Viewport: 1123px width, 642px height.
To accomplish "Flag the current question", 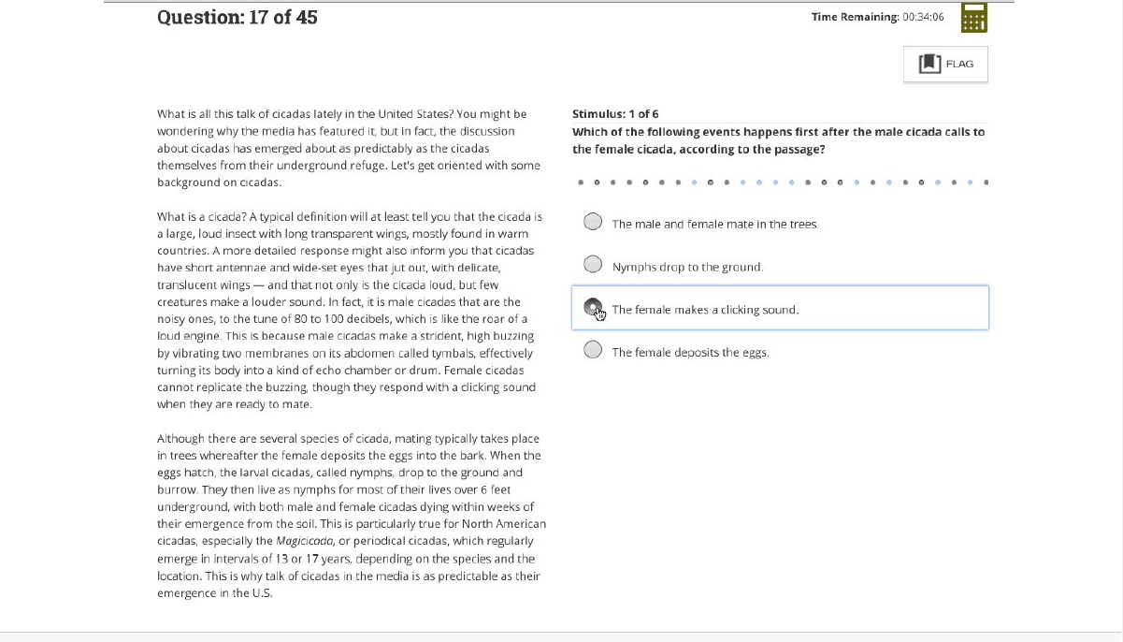I will click(x=945, y=64).
